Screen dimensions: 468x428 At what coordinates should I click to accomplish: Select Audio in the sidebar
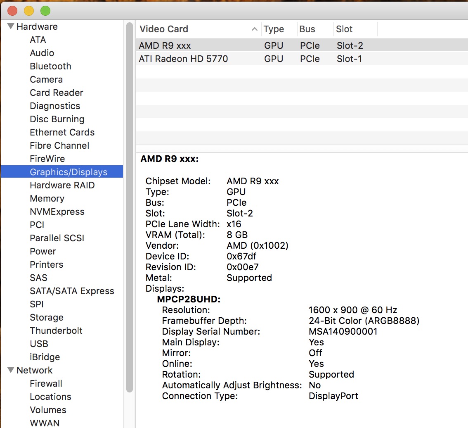(42, 53)
